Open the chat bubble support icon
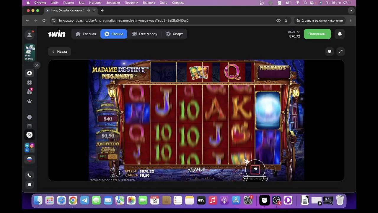 tap(30, 185)
